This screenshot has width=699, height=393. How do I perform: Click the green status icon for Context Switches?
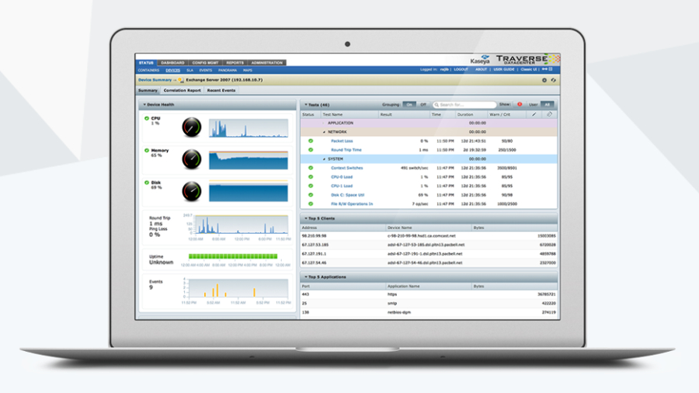click(x=311, y=168)
